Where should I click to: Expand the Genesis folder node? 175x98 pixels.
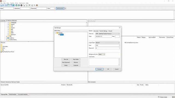click(x=8, y=28)
